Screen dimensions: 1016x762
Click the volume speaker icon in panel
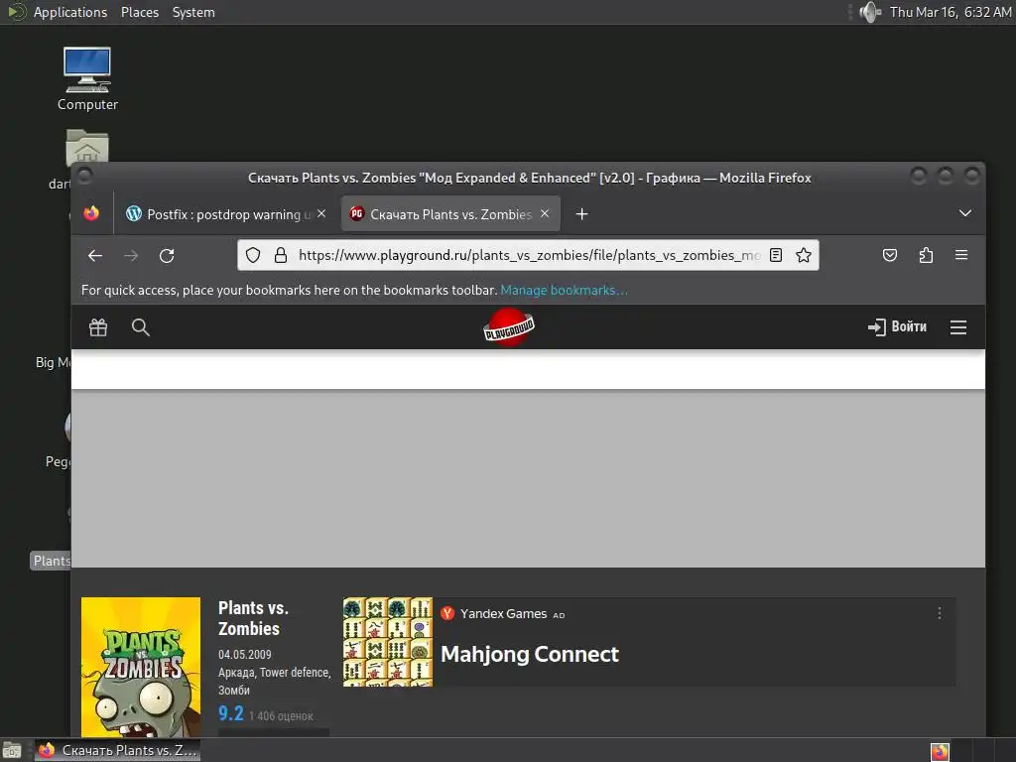pyautogui.click(x=869, y=12)
